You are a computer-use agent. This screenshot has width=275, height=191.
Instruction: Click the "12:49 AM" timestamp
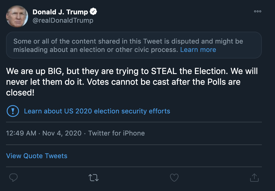[21, 133]
